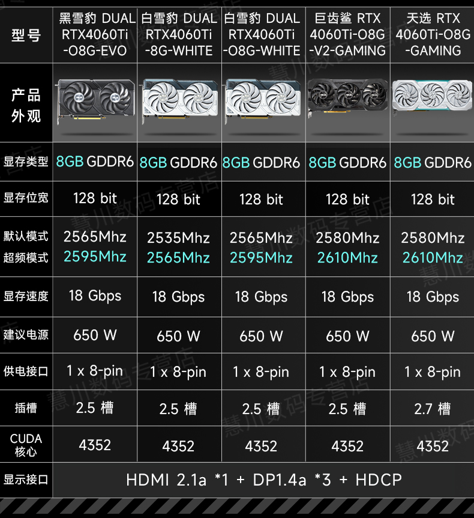Click 1 x 8-pin under 黑雪豹 O8G-EVO

(x=95, y=371)
